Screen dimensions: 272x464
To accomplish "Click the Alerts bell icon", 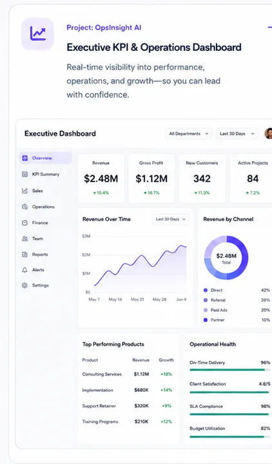I will click(25, 270).
